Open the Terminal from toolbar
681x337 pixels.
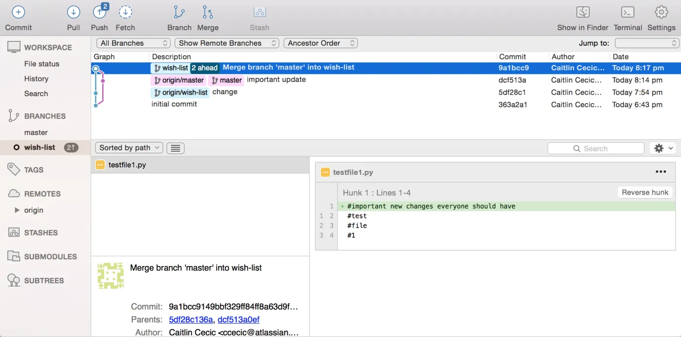628,12
